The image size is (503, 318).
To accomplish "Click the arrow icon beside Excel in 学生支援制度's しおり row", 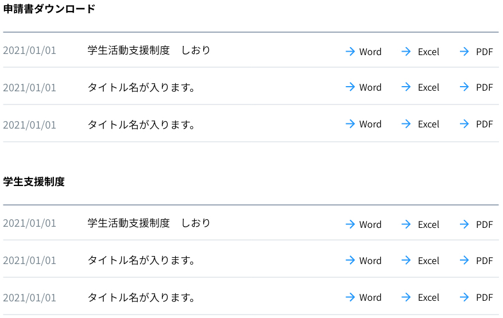I will tap(406, 224).
